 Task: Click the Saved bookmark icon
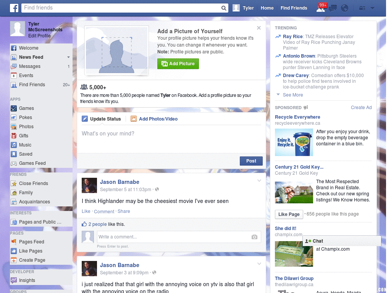click(14, 154)
